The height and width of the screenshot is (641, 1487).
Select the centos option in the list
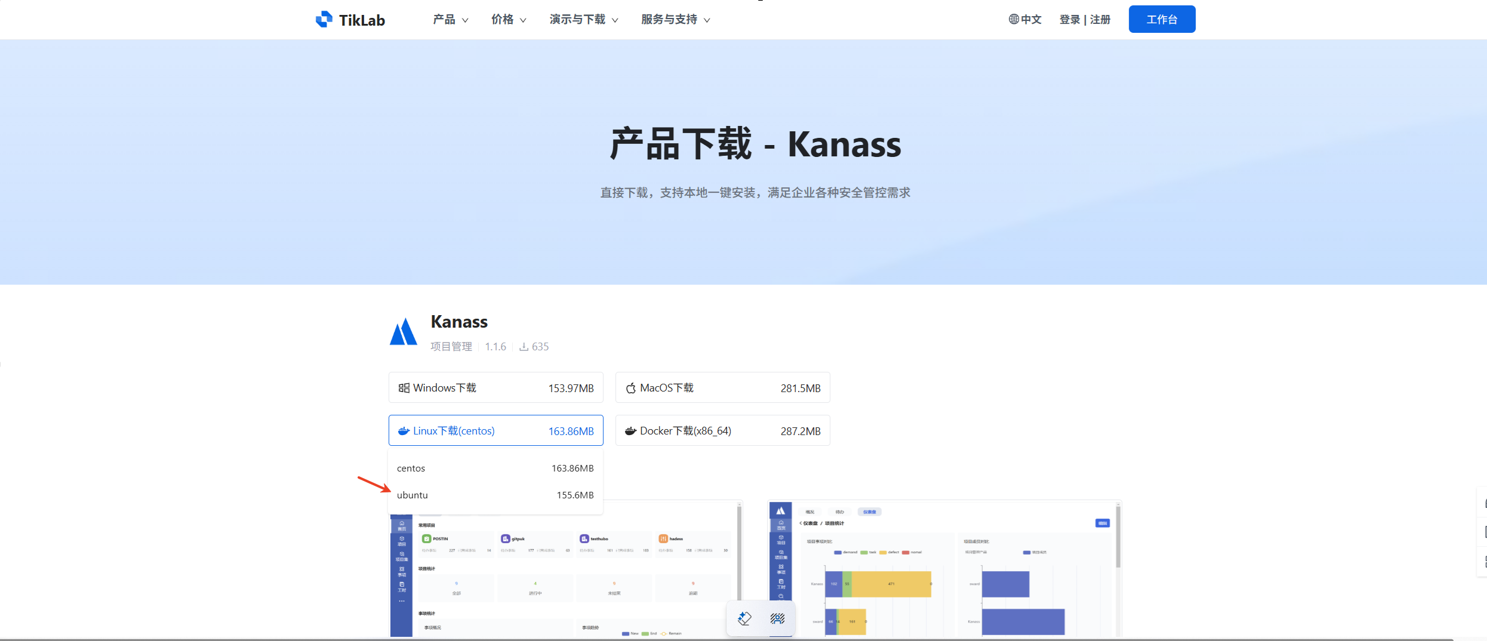click(x=495, y=469)
